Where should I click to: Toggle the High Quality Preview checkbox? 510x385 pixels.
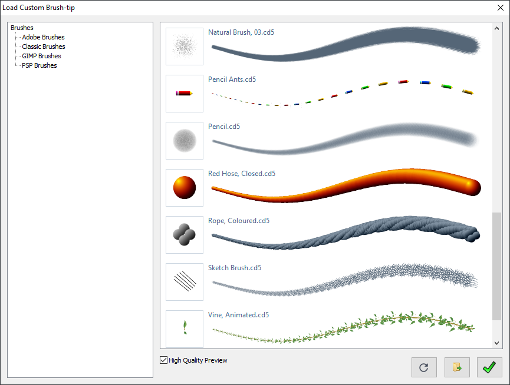tap(163, 360)
